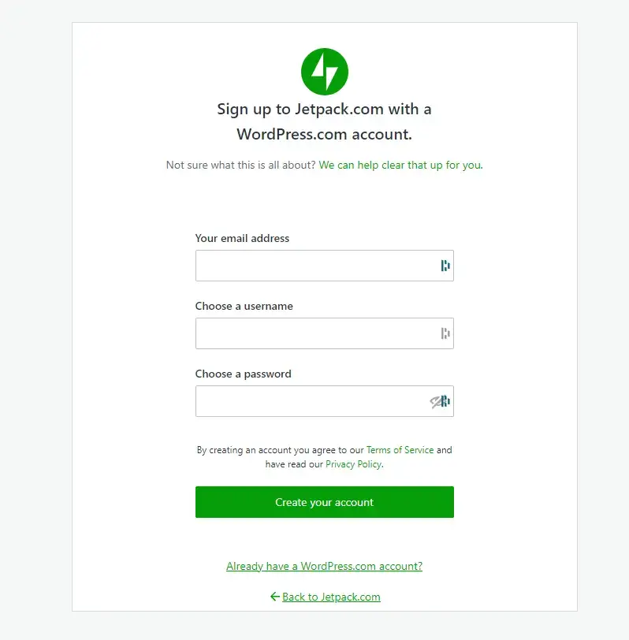Go back via Back to Jetpack.com link
Viewport: 629px width, 640px height.
click(331, 597)
